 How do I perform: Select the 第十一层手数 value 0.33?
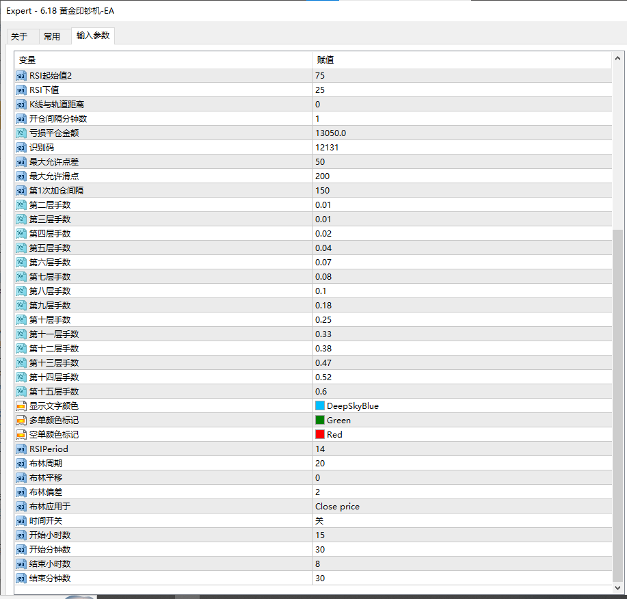323,334
